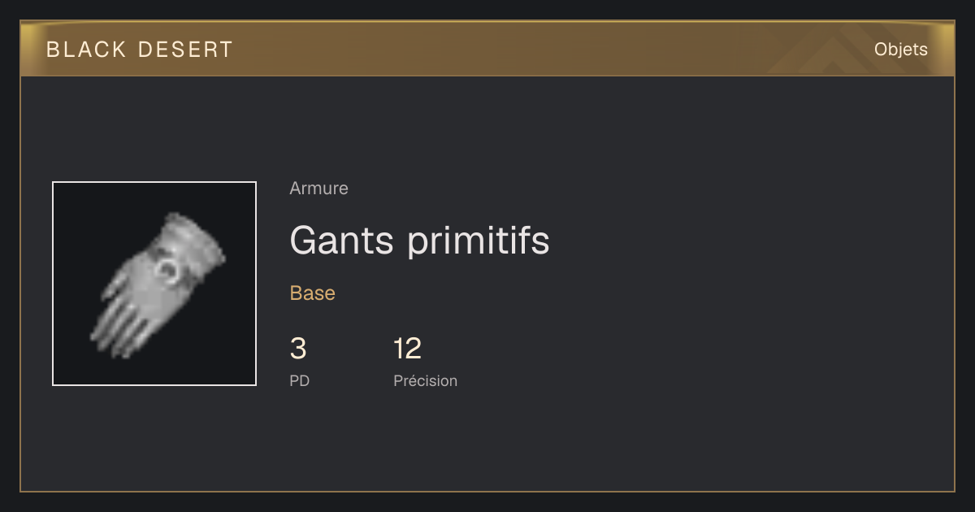Click the Base grade label
This screenshot has width=975, height=512.
click(x=313, y=293)
